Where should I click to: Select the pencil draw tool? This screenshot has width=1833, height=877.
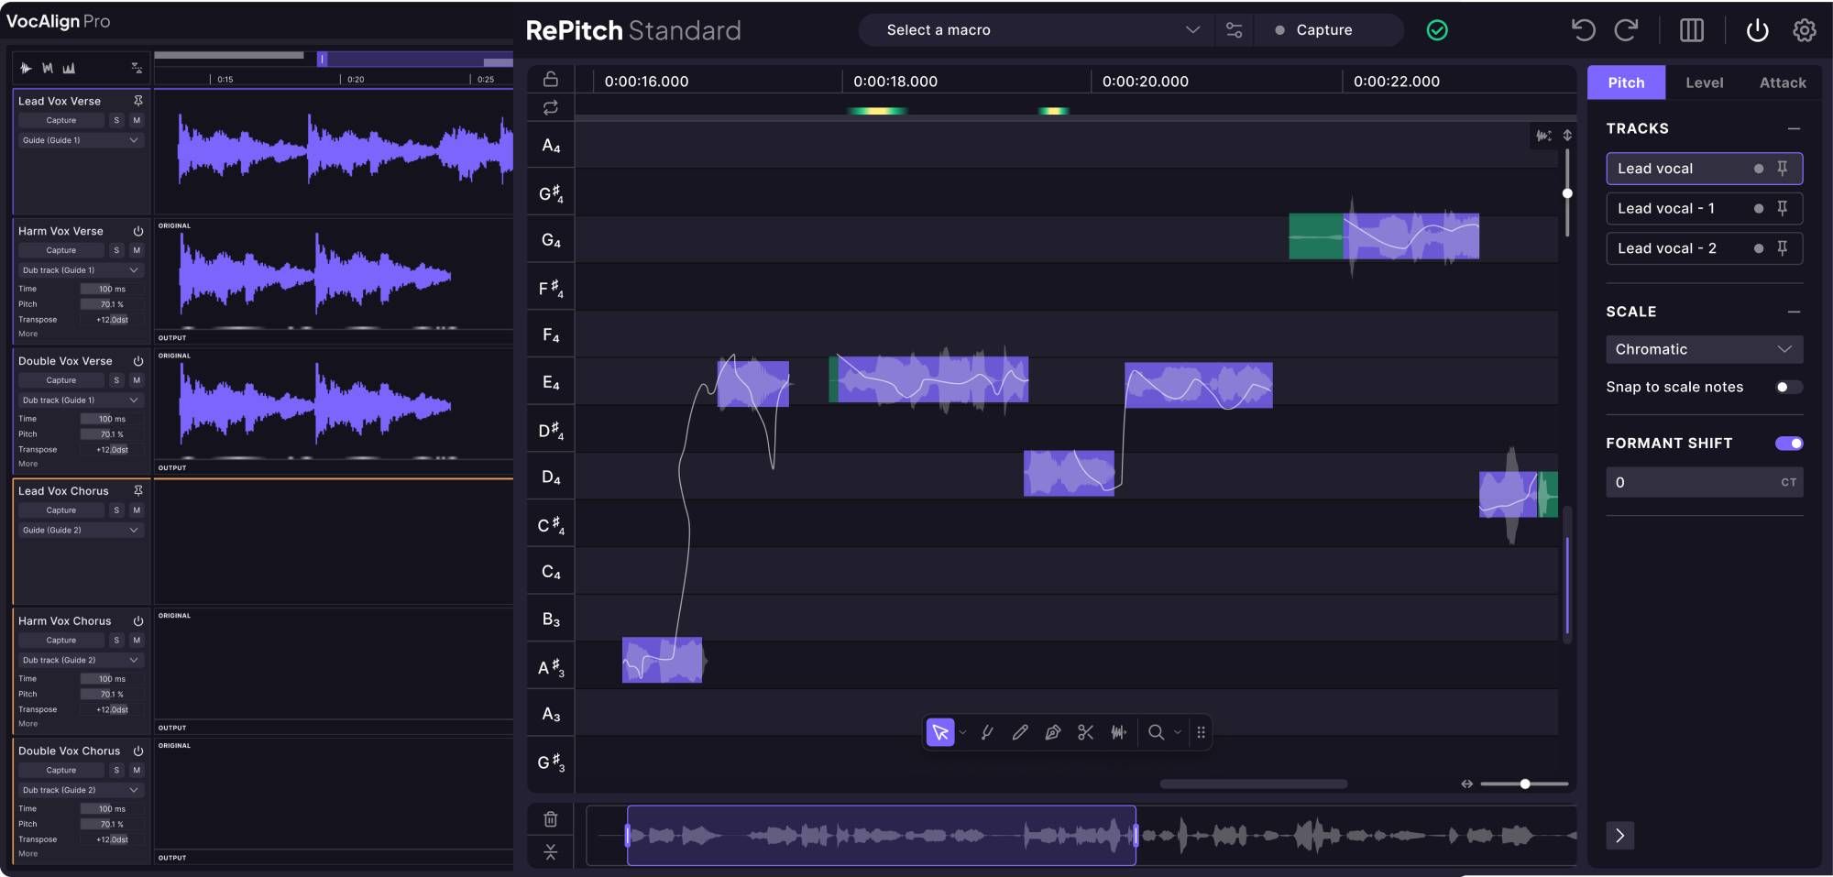click(1020, 732)
